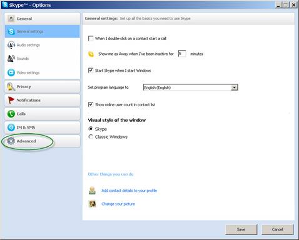Close the Skype Options window
This screenshot has height=240, width=299.
tap(293, 5)
